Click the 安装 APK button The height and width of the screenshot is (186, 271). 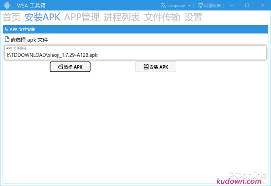pyautogui.click(x=156, y=67)
